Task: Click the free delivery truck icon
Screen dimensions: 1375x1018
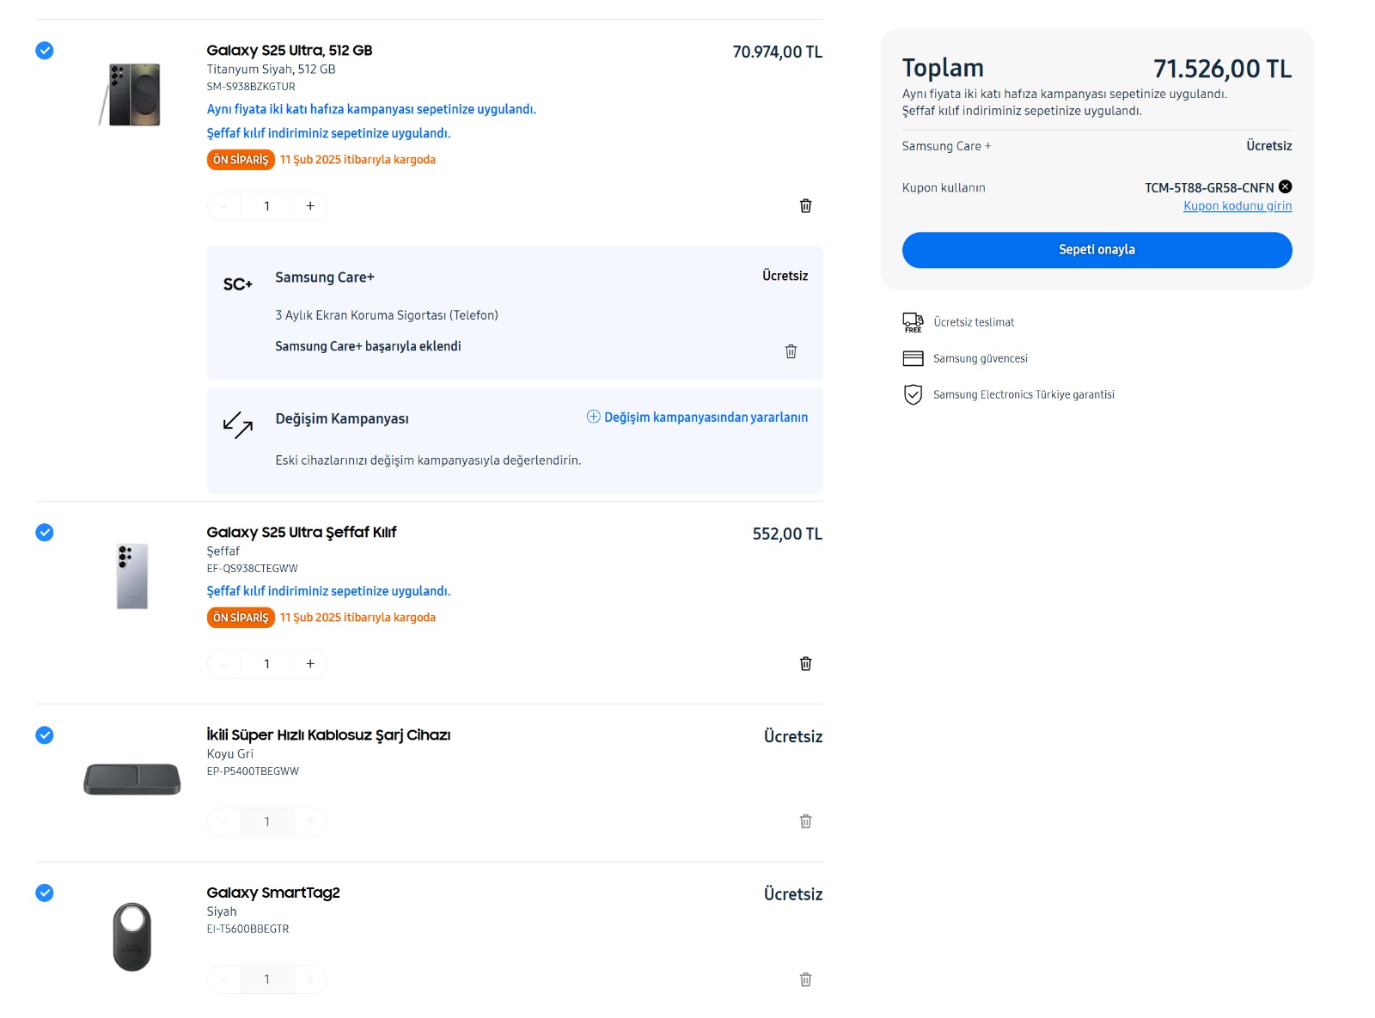Action: point(913,322)
